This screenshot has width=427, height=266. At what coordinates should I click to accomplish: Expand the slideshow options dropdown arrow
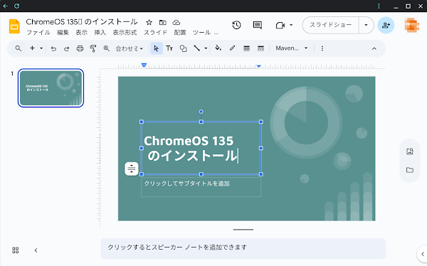[x=366, y=25]
